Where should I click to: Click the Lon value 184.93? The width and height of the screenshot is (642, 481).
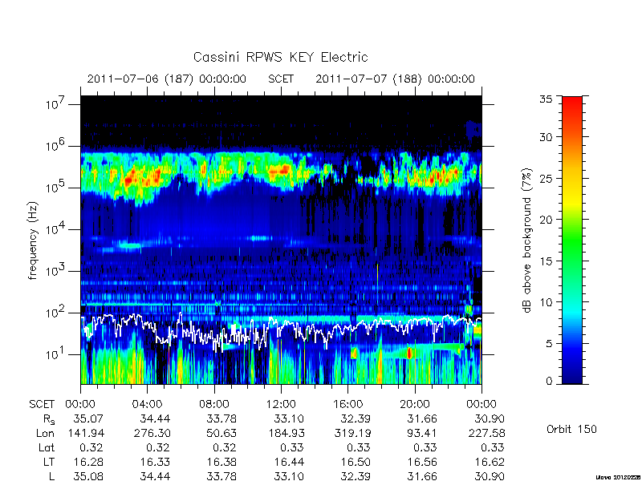289,433
